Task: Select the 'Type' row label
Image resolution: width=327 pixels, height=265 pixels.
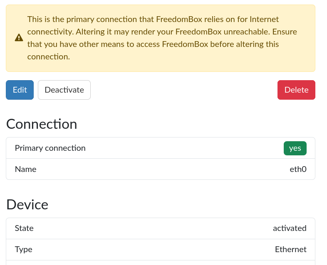Action: click(23, 249)
